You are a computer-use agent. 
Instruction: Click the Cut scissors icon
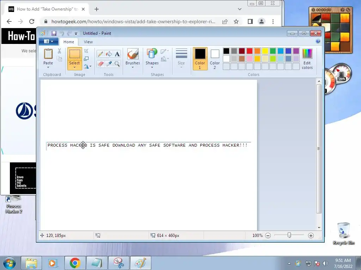pyautogui.click(x=59, y=51)
